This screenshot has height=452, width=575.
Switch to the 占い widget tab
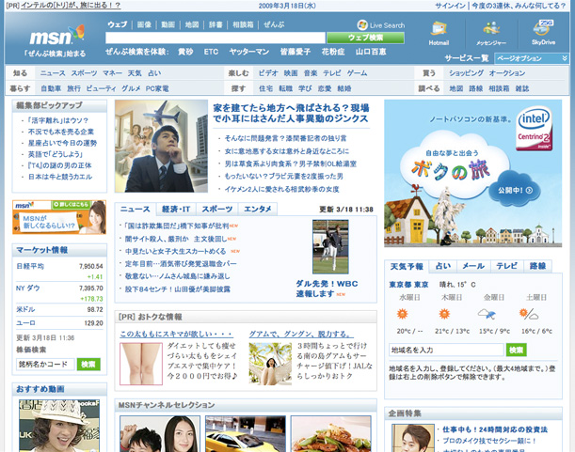point(442,266)
